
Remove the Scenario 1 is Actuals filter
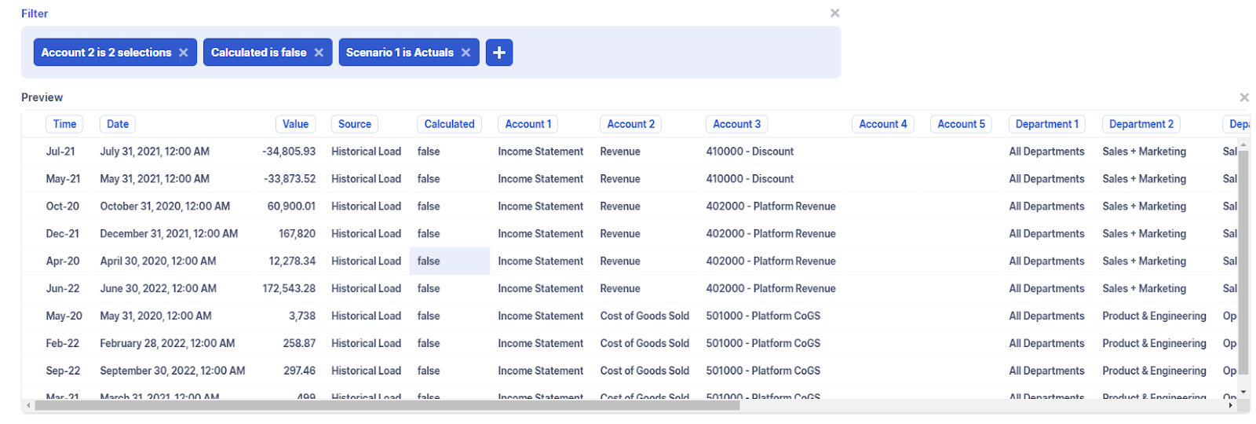point(466,53)
